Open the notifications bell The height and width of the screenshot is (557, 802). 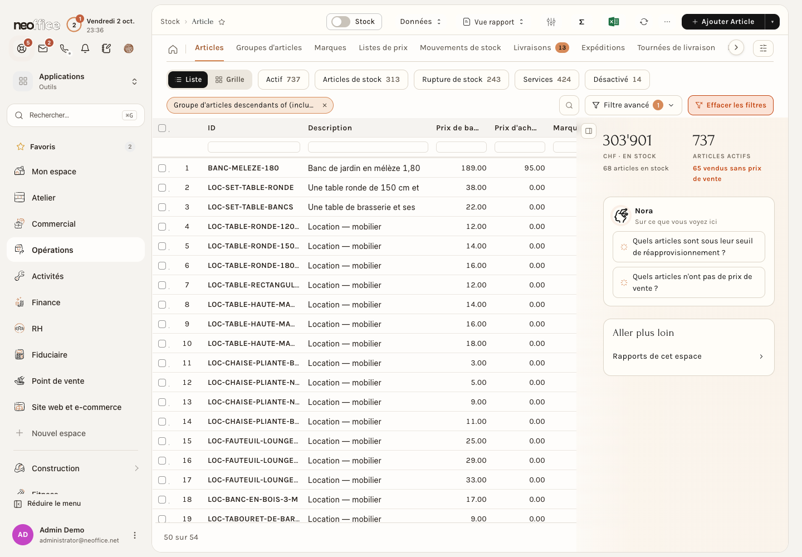(x=85, y=48)
